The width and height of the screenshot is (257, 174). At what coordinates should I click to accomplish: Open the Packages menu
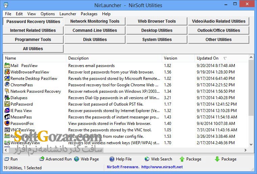pyautogui.click(x=89, y=14)
